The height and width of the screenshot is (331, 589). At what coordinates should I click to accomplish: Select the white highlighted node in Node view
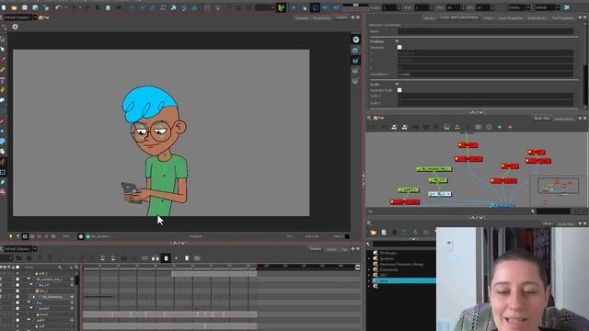pyautogui.click(x=440, y=194)
